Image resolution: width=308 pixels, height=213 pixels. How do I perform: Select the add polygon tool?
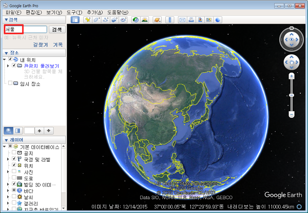pos(97,20)
